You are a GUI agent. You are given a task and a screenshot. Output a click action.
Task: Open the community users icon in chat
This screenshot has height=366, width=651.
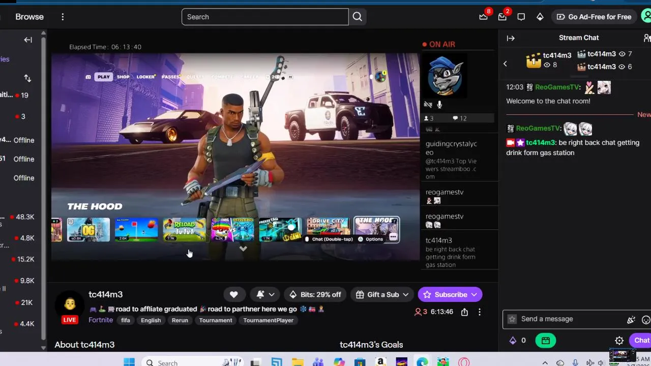coord(647,38)
